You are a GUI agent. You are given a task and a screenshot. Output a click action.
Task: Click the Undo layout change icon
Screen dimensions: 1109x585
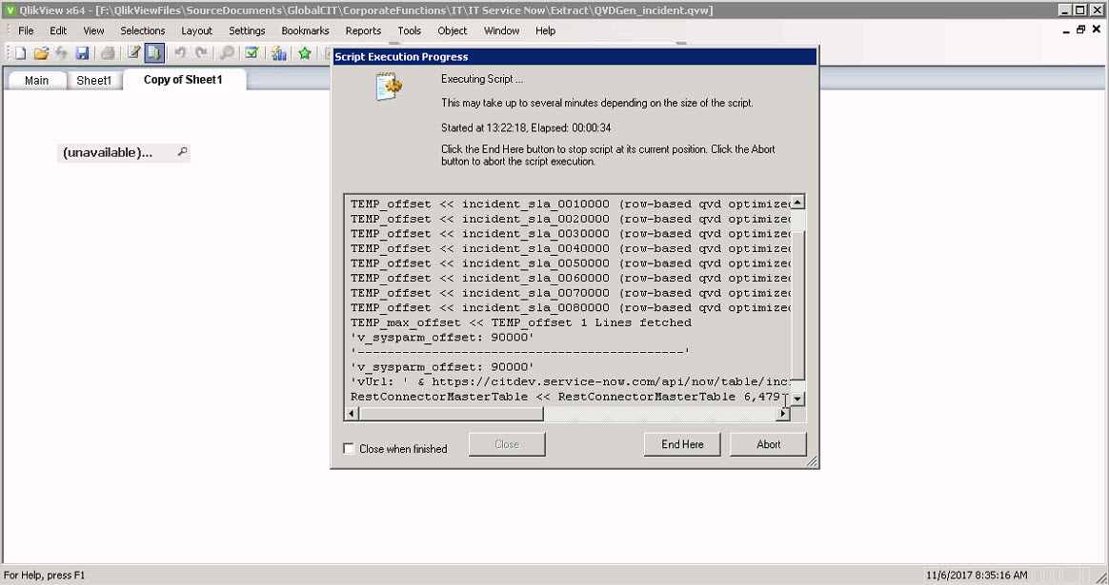180,53
